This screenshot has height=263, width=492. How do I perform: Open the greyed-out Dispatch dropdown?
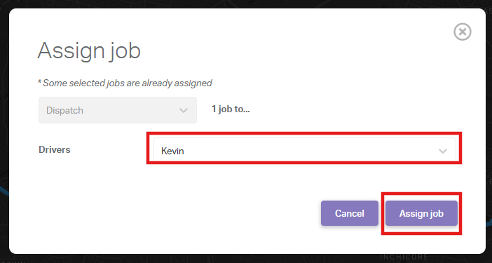click(x=118, y=110)
